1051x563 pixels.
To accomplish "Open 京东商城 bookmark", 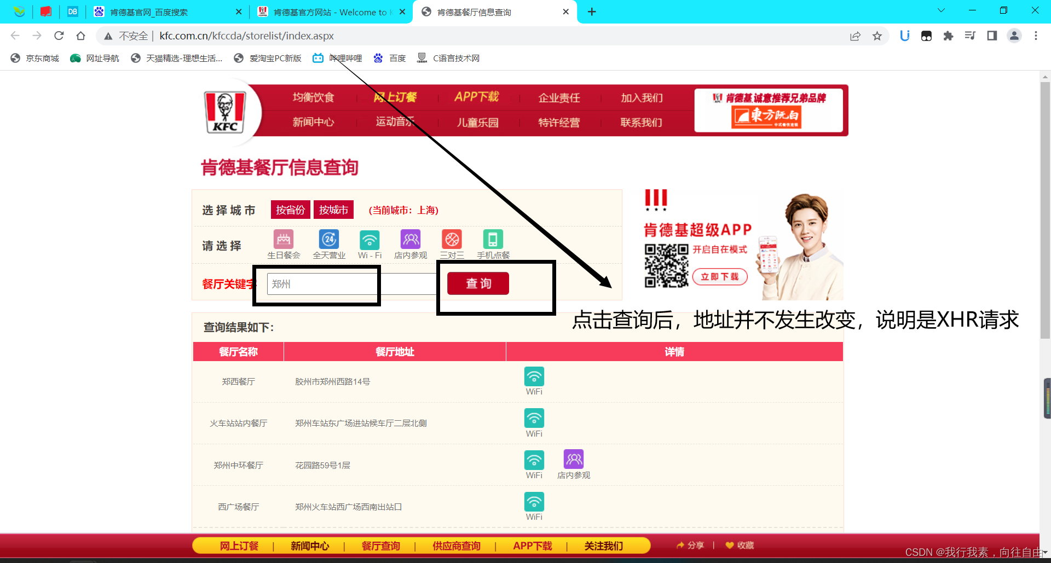I will tap(35, 58).
